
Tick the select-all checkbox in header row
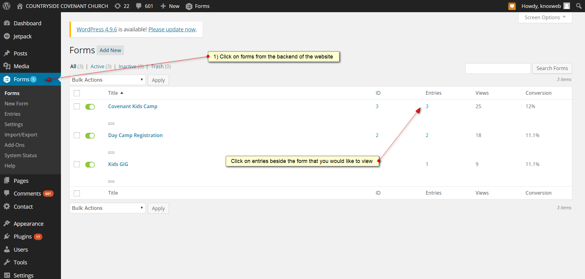77,93
